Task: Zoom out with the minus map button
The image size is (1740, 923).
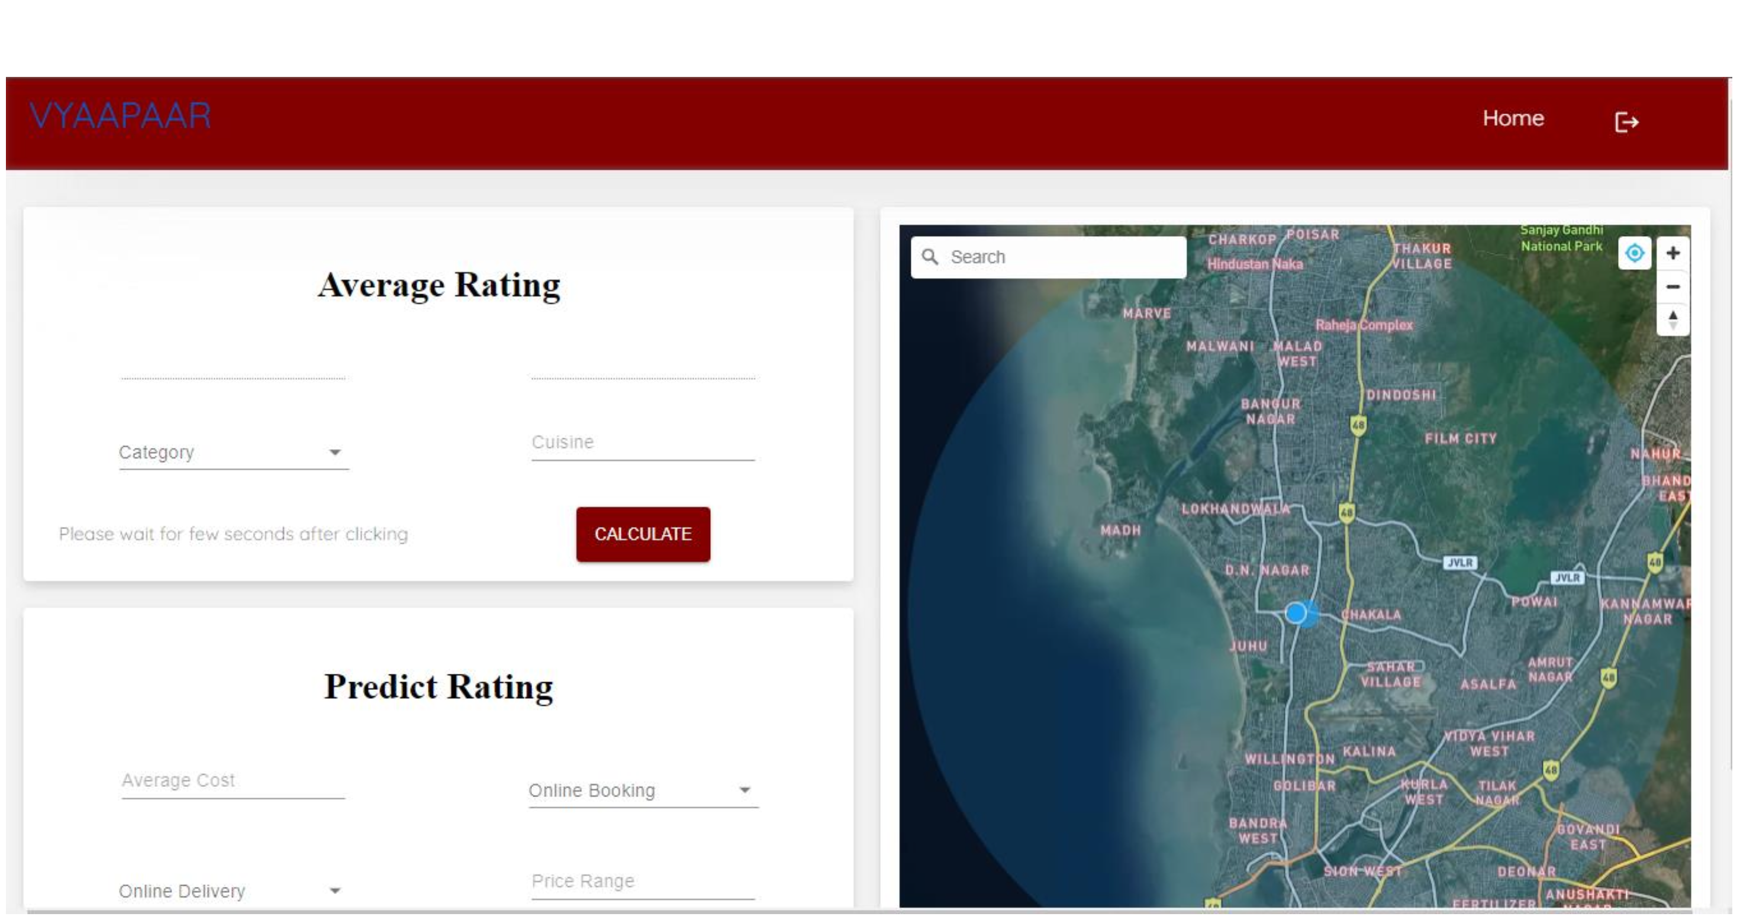Action: click(x=1673, y=287)
